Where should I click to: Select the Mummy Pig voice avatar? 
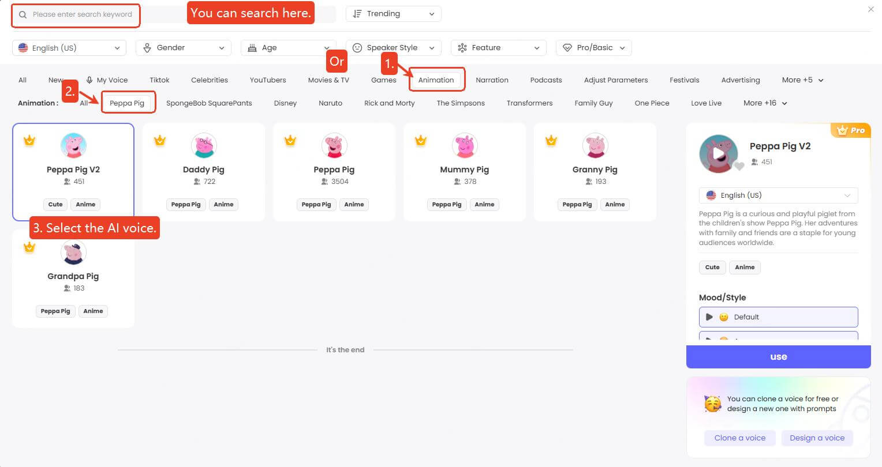[464, 146]
